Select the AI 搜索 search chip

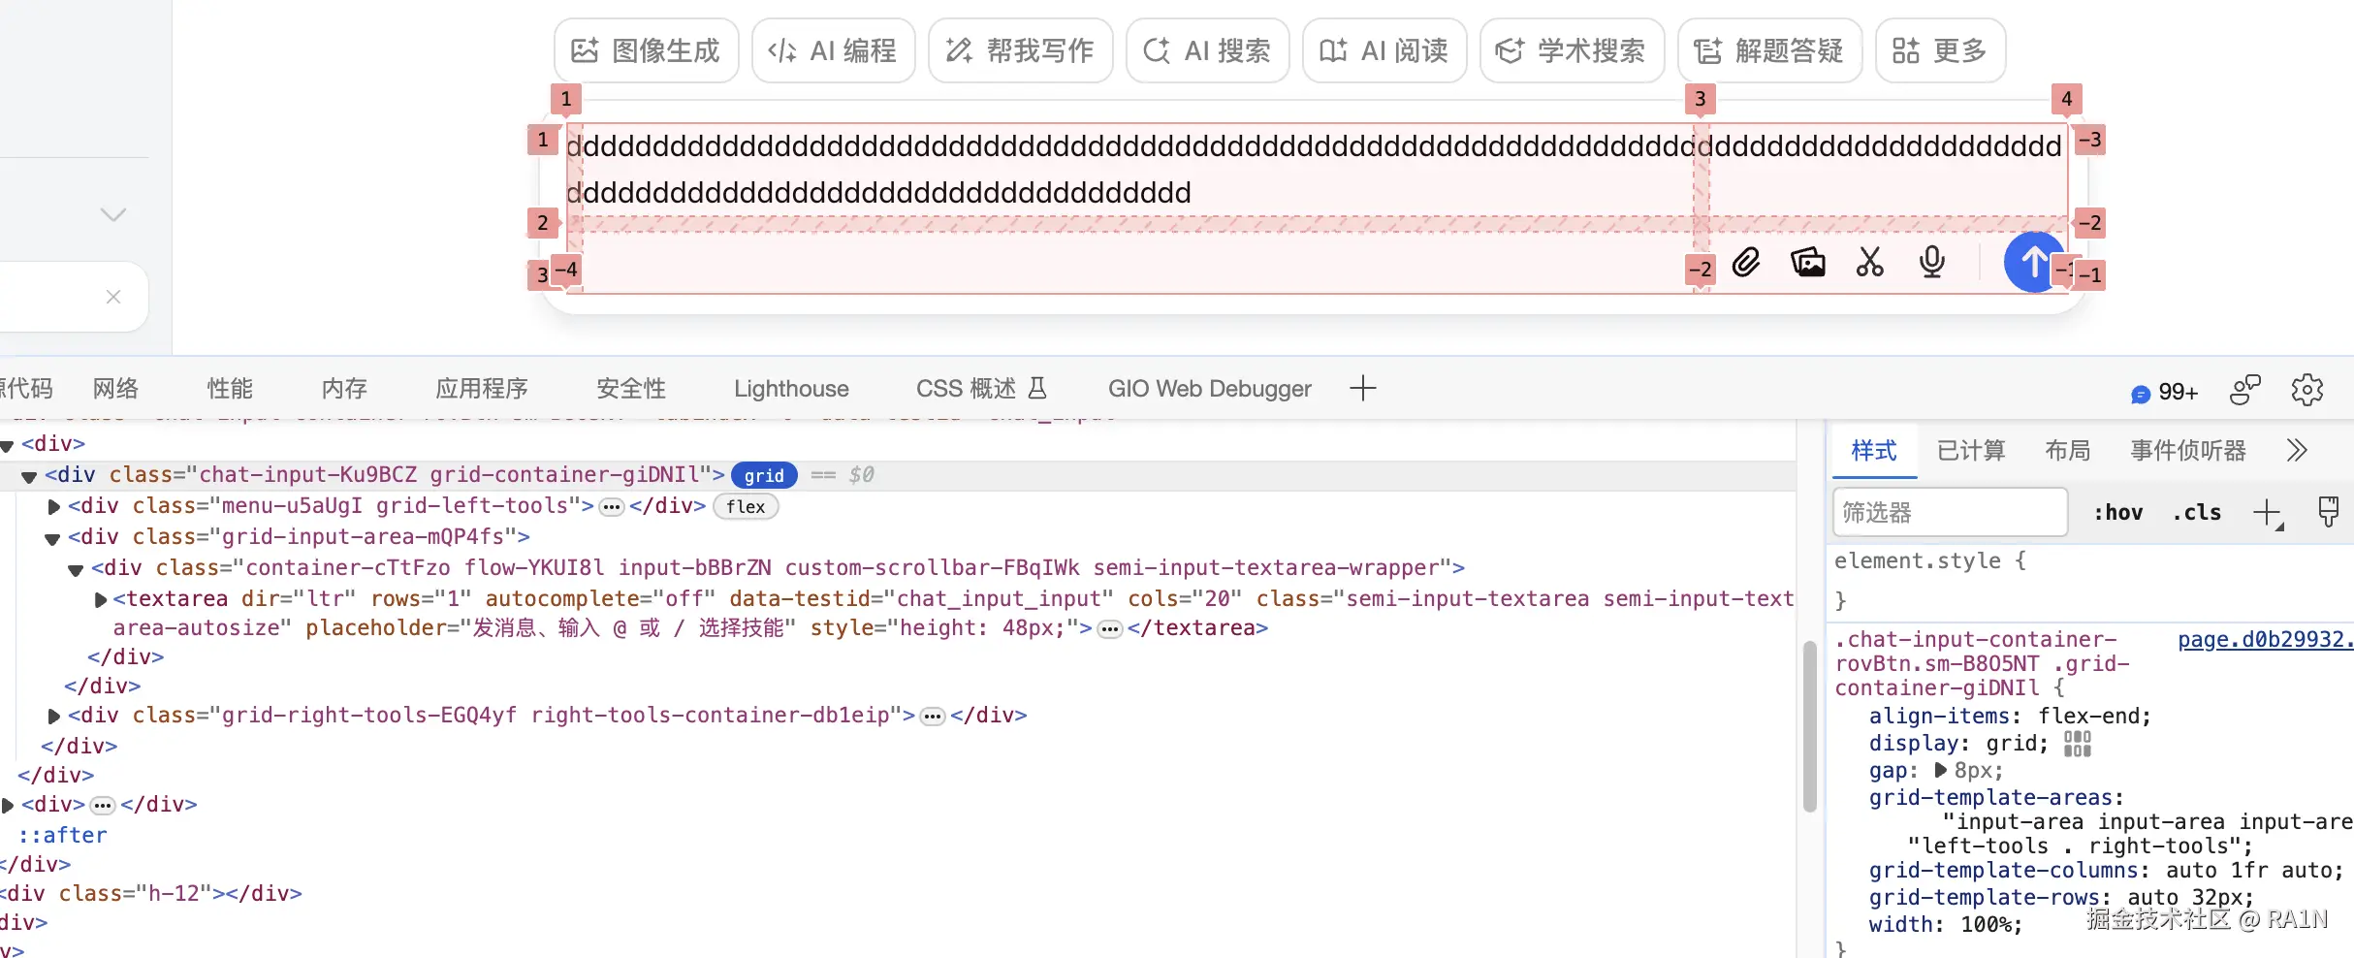[1207, 50]
